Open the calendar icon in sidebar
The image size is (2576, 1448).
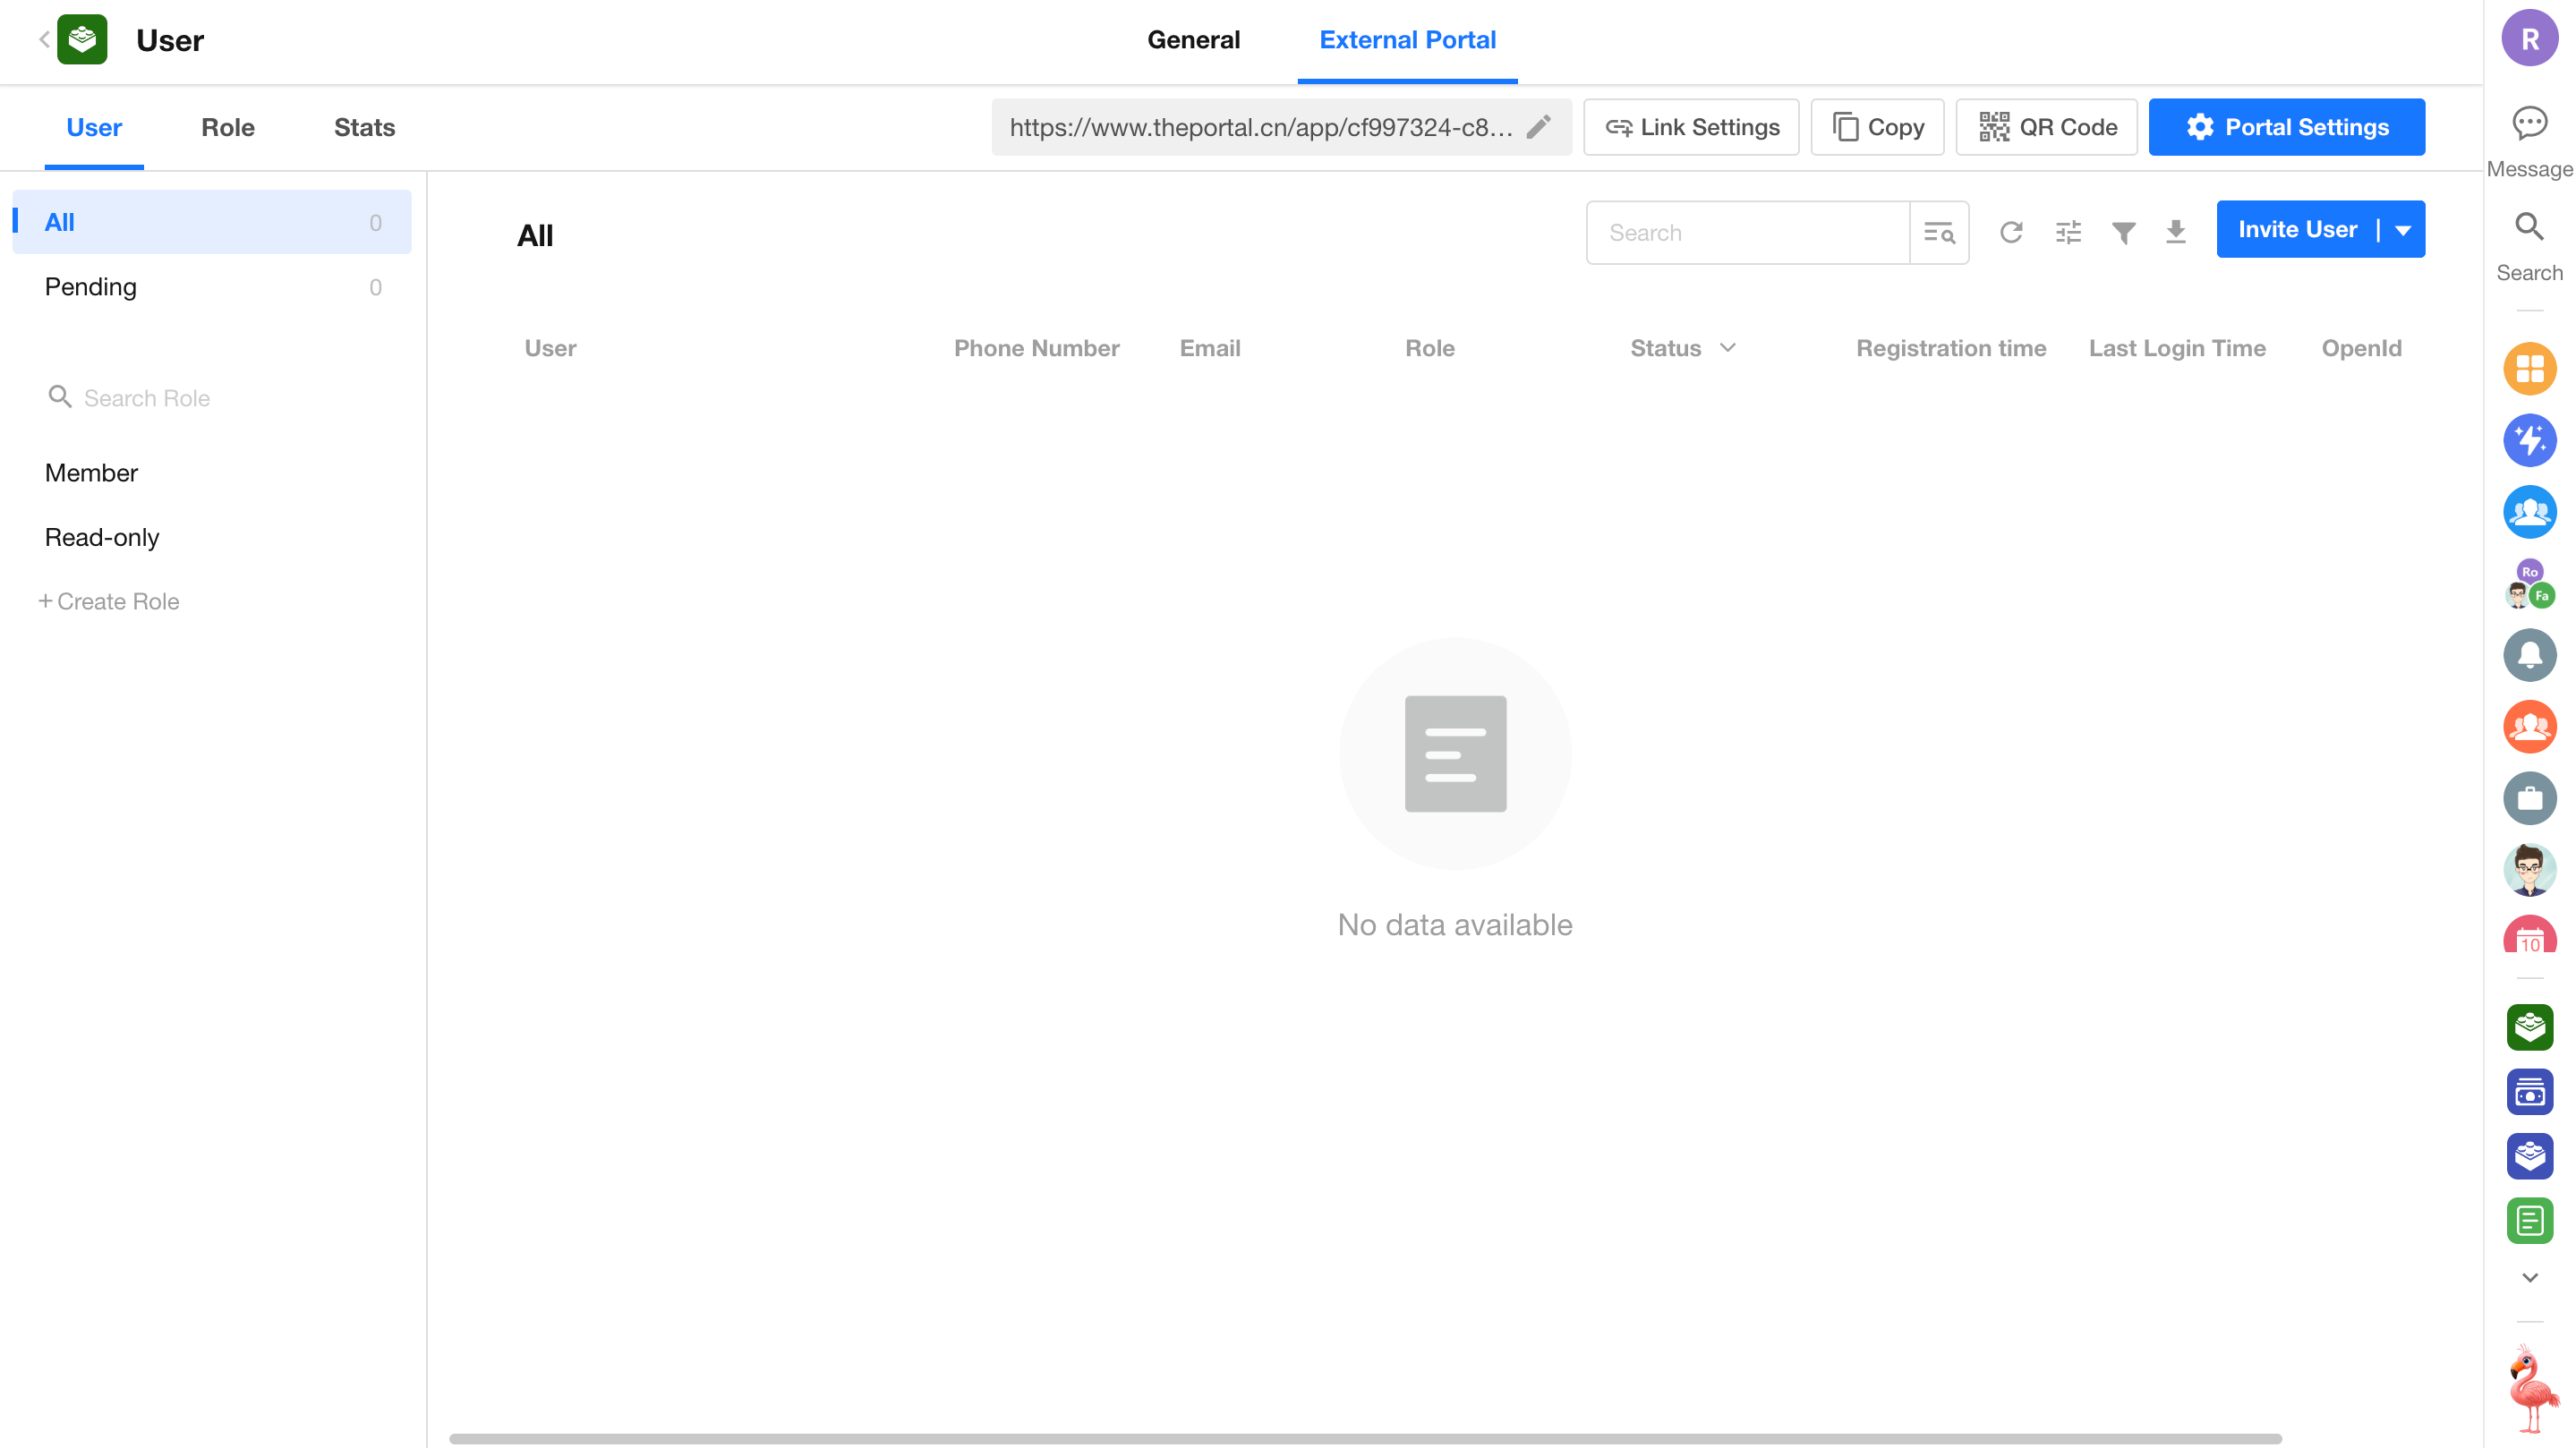[x=2529, y=937]
